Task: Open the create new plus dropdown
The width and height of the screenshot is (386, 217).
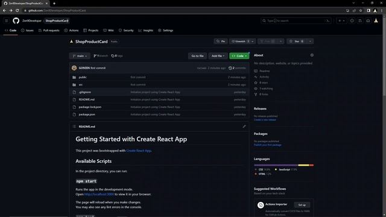Action: [341, 21]
